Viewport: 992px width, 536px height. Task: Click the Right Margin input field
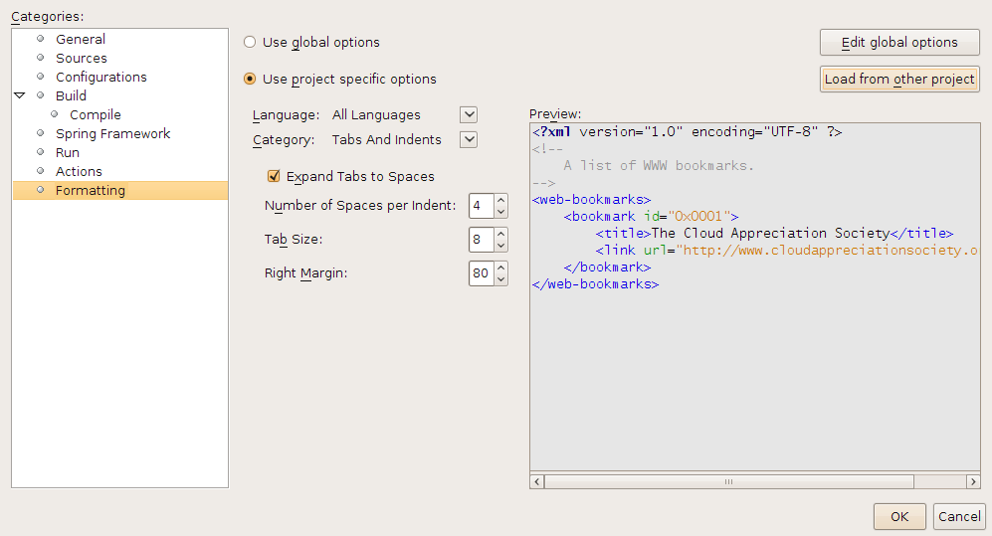[481, 272]
